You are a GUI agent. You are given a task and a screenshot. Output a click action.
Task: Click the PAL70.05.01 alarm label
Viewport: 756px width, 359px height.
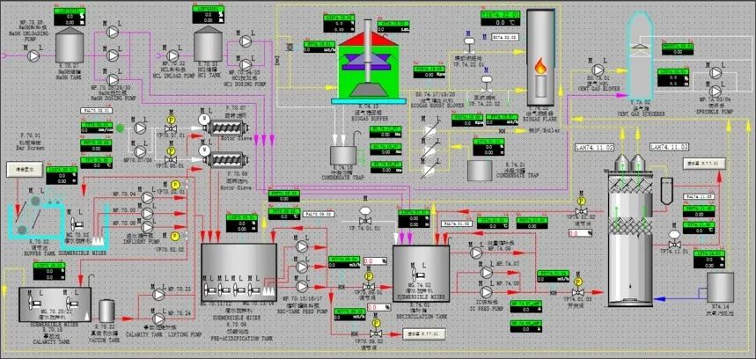click(x=95, y=110)
